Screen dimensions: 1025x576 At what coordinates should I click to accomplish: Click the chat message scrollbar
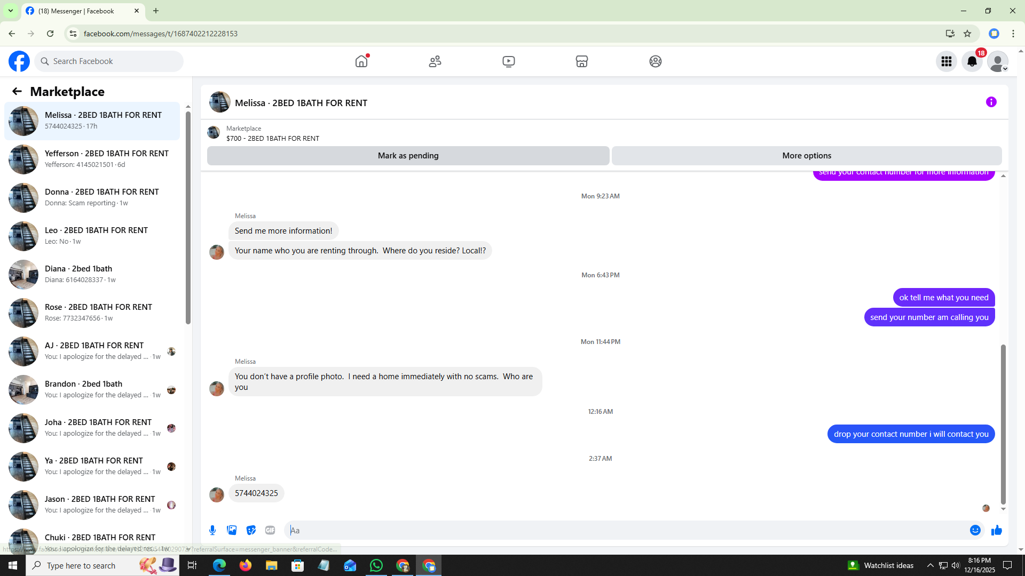coord(1003,424)
